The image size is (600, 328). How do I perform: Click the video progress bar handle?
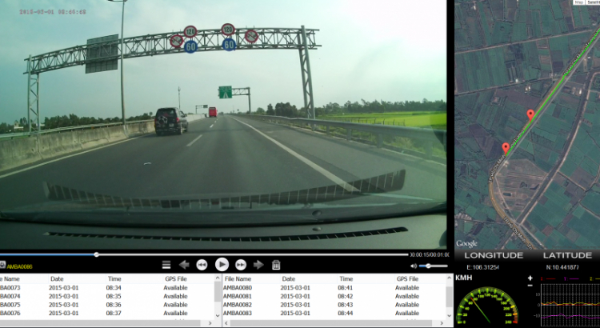(x=97, y=254)
